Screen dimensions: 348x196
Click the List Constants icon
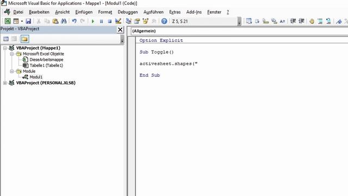click(257, 21)
